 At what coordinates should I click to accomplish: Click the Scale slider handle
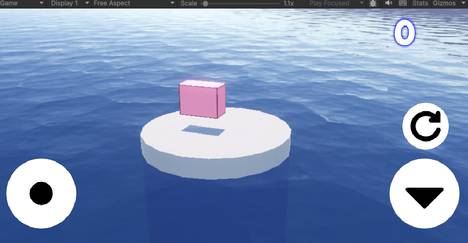(205, 3)
